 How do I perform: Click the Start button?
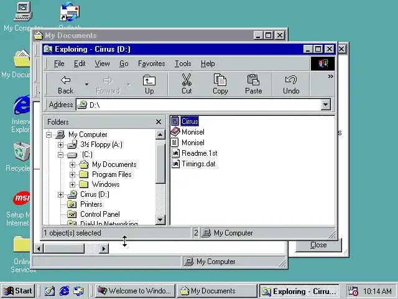(18, 291)
